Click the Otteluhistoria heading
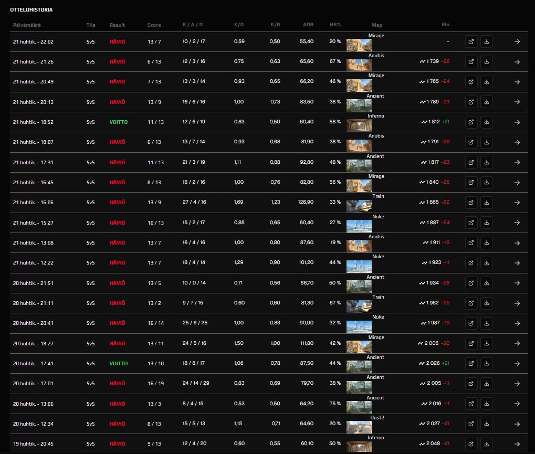 32,9
